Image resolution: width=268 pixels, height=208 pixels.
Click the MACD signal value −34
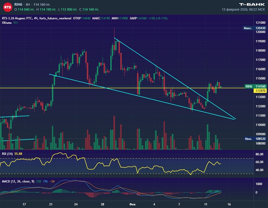coord(52,181)
